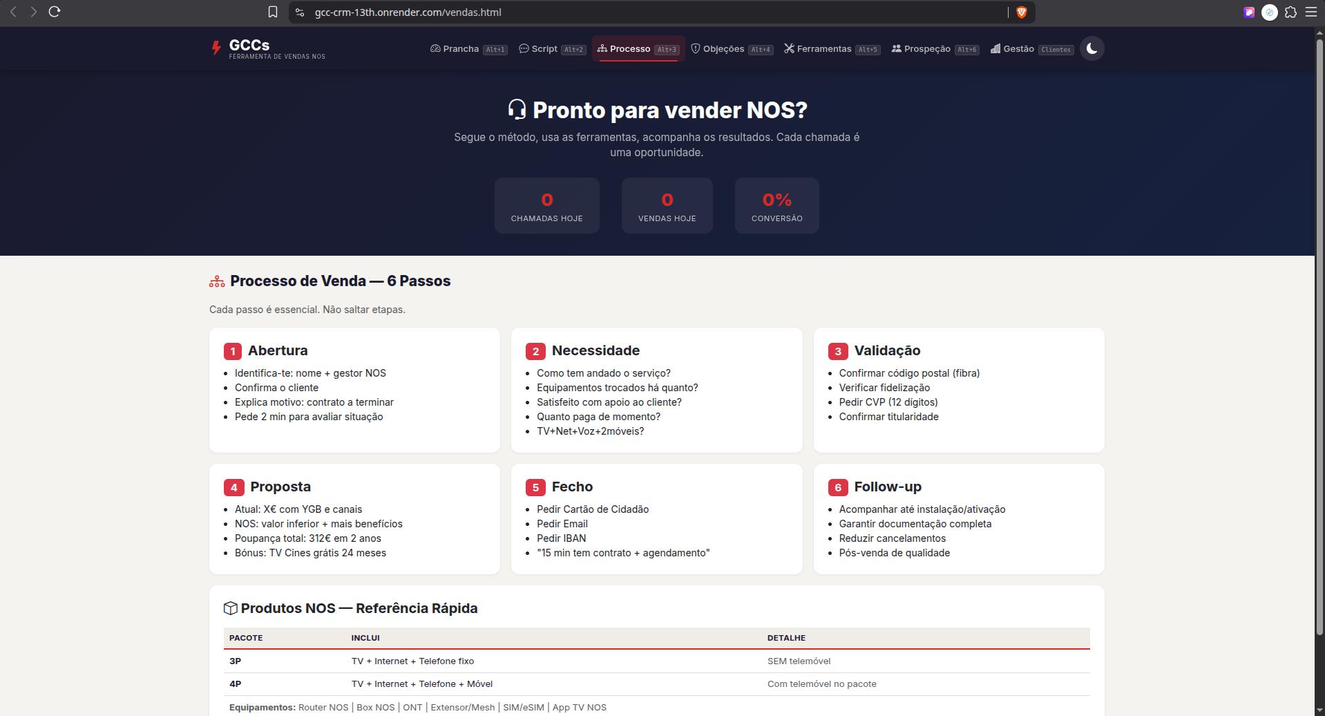The width and height of the screenshot is (1325, 716).
Task: Open the Prancha tab
Action: (468, 48)
